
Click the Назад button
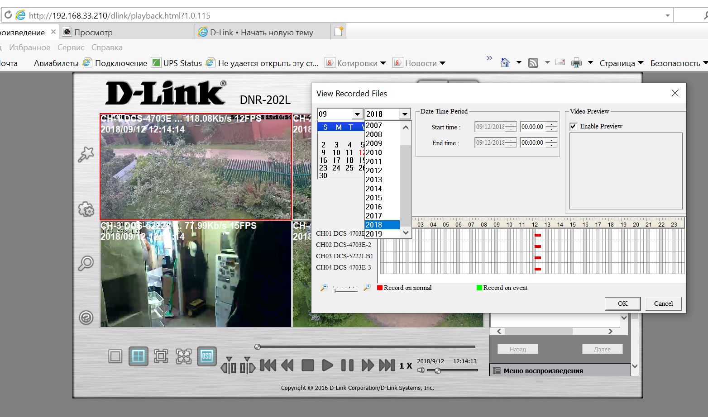point(518,349)
